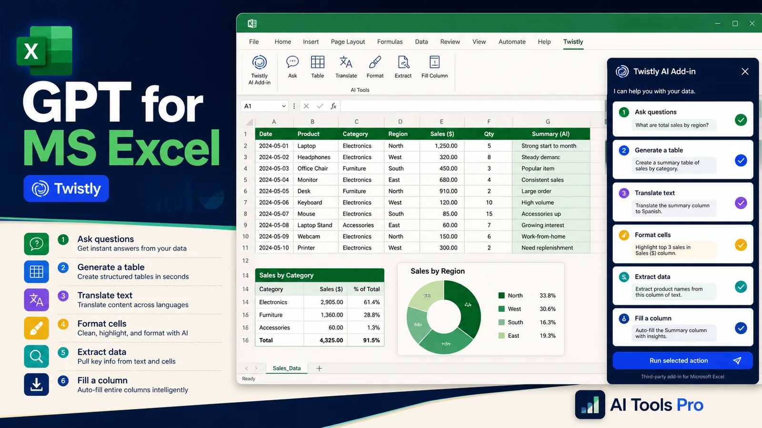Choose the Format brush tool in the ribbon

coord(375,67)
